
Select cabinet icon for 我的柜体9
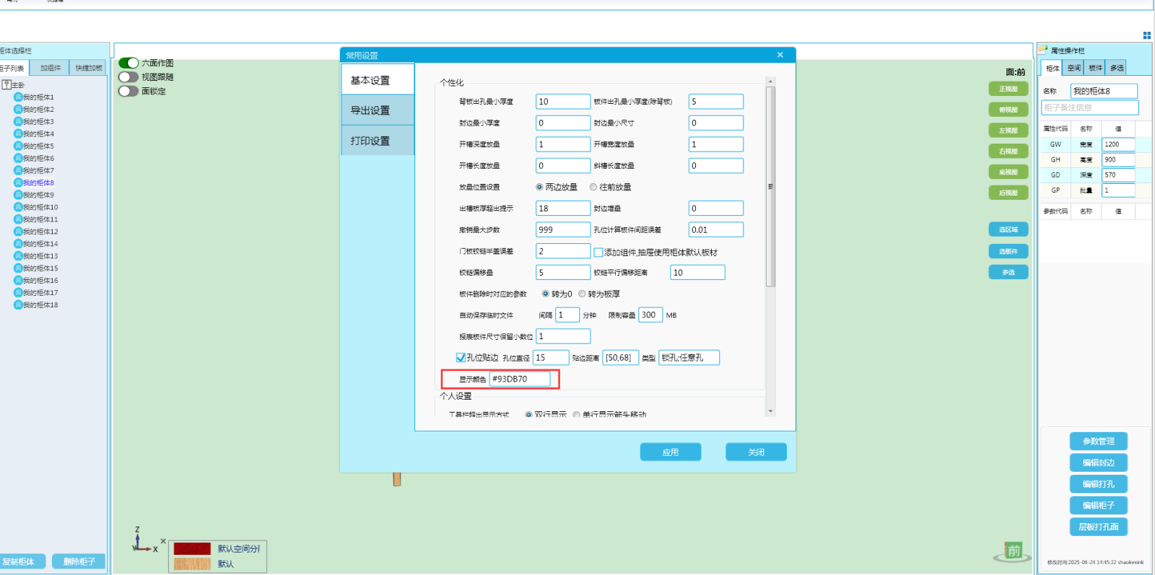pyautogui.click(x=18, y=195)
